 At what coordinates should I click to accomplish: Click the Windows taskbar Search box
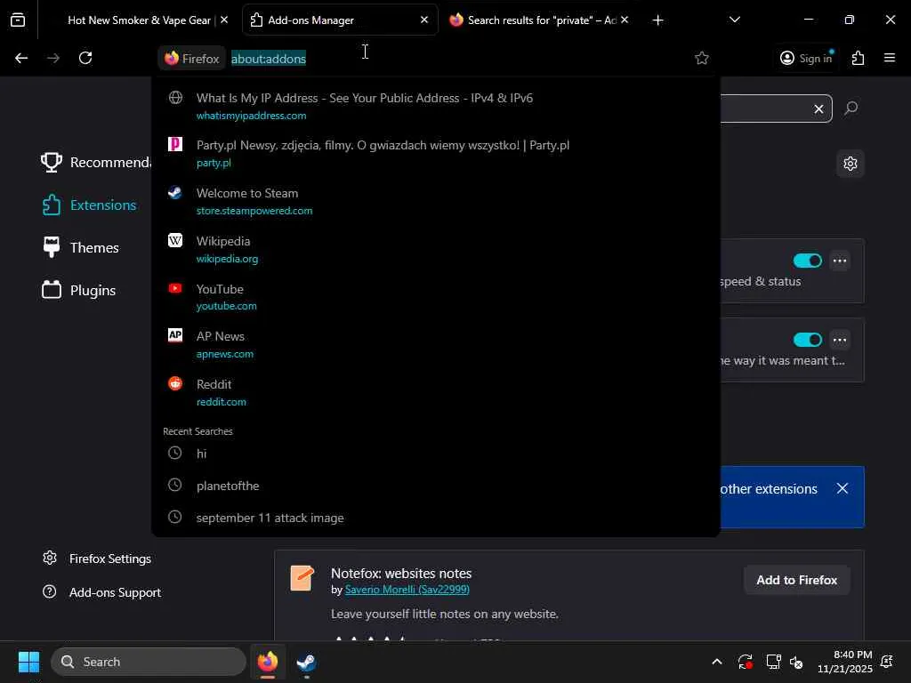coord(149,662)
